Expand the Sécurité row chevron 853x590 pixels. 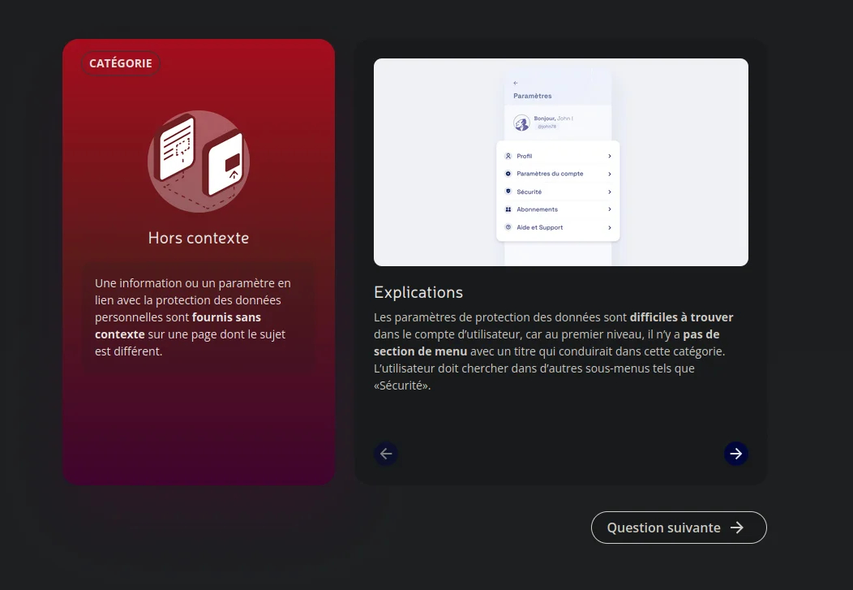click(610, 192)
